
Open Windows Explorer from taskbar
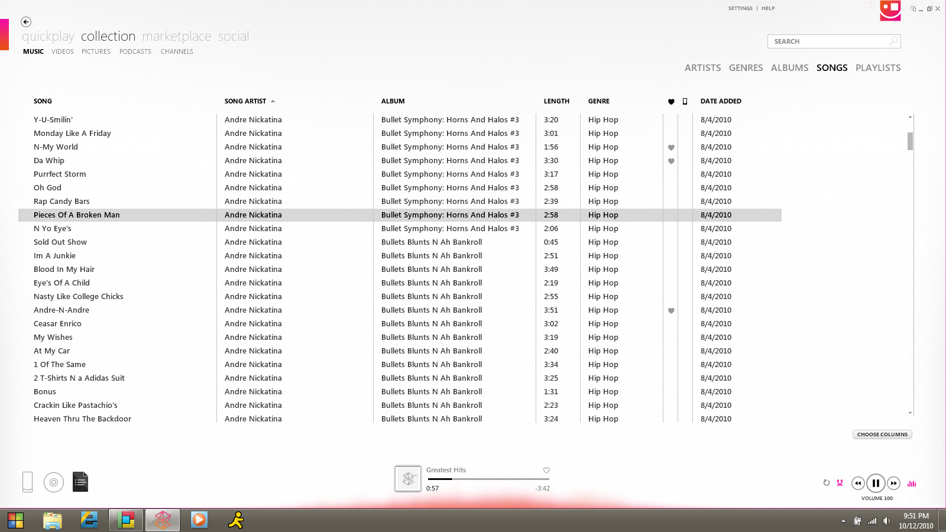pos(53,520)
